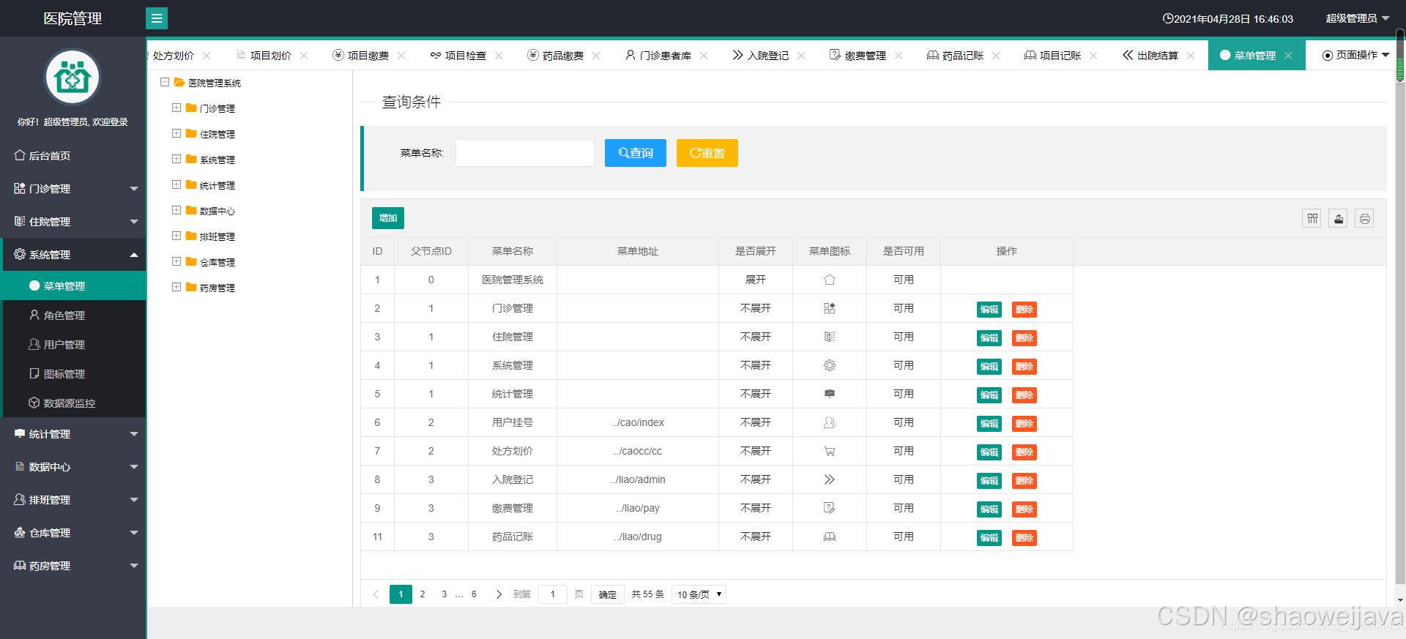Close the 菜单管理 tab

coord(1288,55)
